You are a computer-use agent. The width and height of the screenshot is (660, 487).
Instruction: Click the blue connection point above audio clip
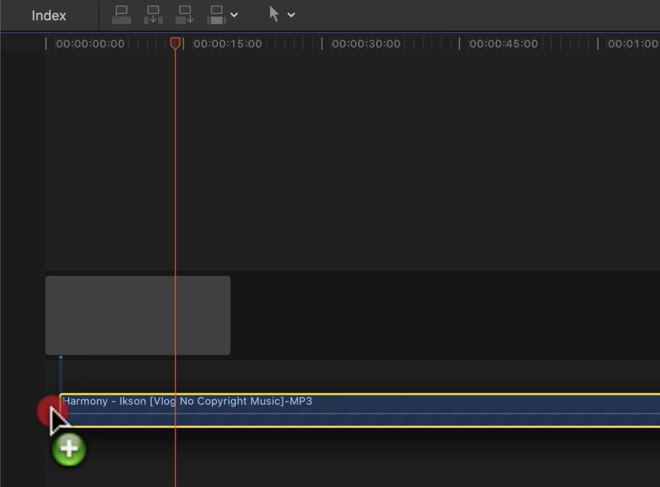tap(61, 357)
